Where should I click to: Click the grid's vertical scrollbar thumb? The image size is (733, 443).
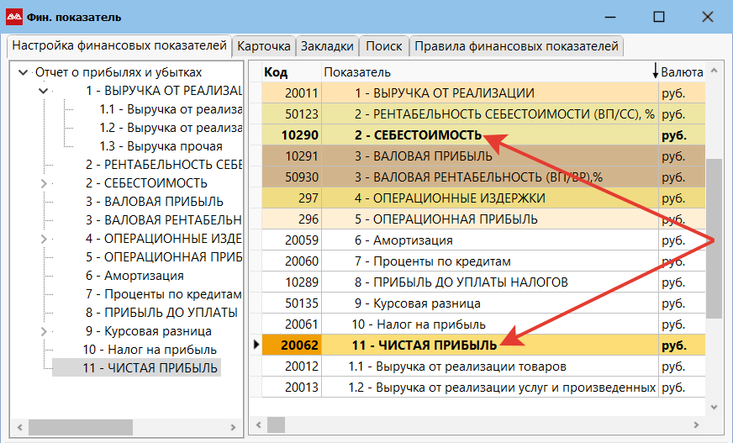pos(714,238)
